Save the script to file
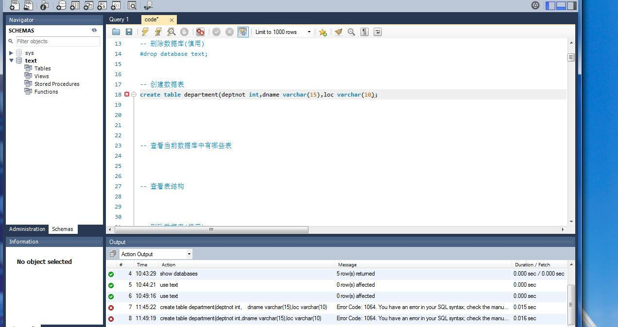This screenshot has width=618, height=327. 129,32
